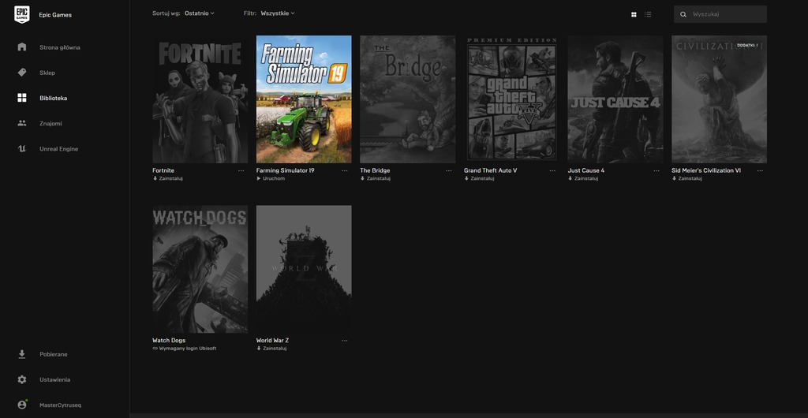This screenshot has width=808, height=418.
Task: Click Zainstaluj under Fortnite
Action: point(168,178)
